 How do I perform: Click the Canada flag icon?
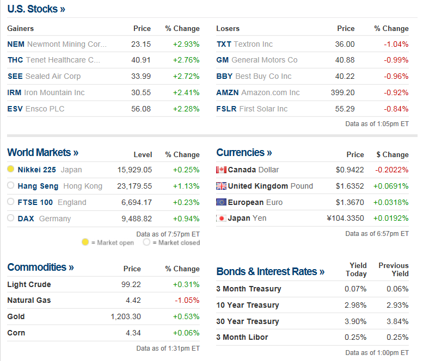(x=221, y=170)
